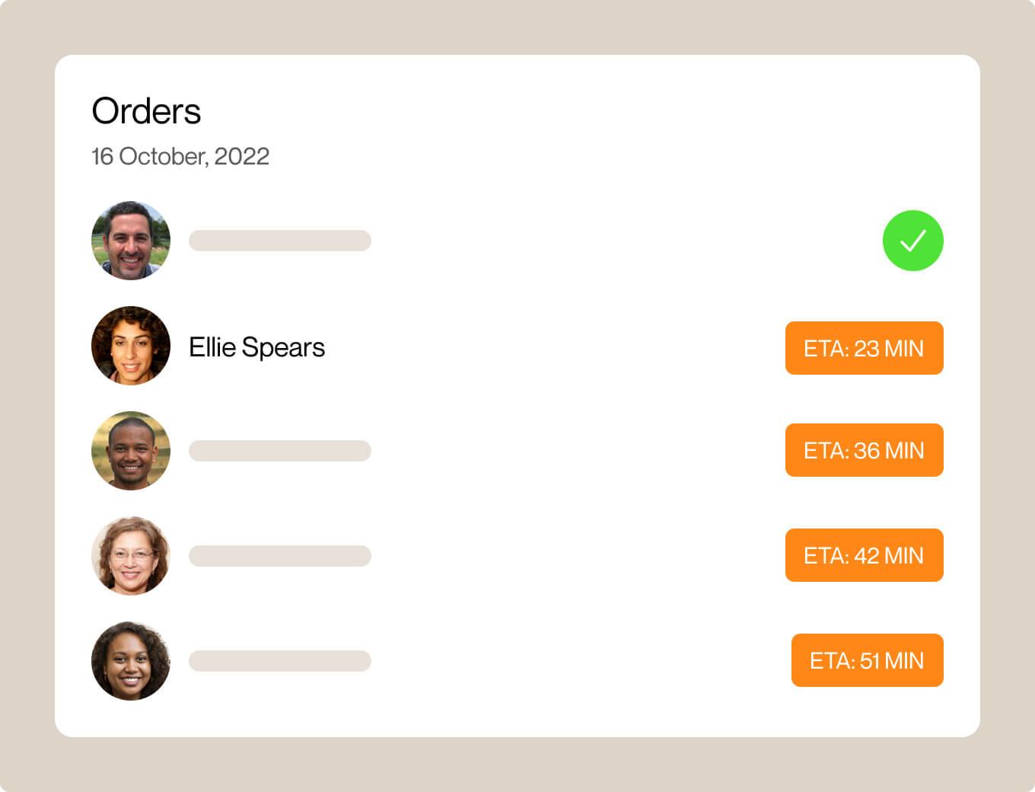
Task: Select the avatar in the 42 MIN order row
Action: pyautogui.click(x=131, y=556)
